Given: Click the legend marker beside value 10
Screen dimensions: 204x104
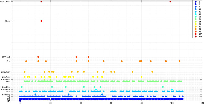Looking at the screenshot, I should tap(196, 9).
